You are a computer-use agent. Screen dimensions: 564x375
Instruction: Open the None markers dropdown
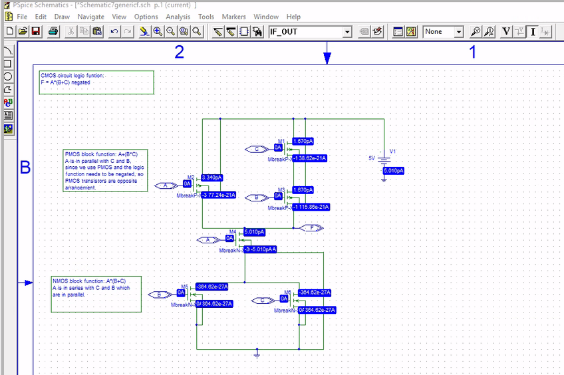pos(458,31)
